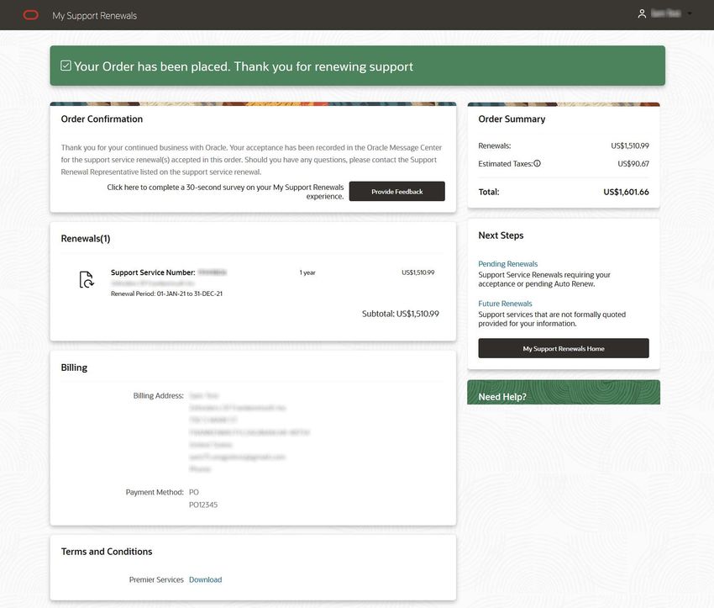Open the Future Renewals link

pyautogui.click(x=505, y=304)
